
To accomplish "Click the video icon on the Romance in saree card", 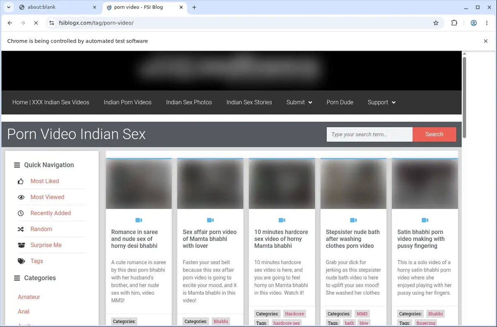I will tap(139, 220).
